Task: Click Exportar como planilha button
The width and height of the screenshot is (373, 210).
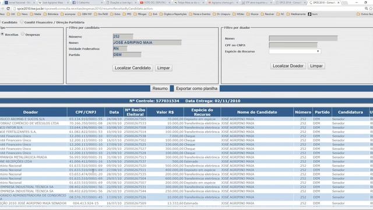Action: (196, 88)
